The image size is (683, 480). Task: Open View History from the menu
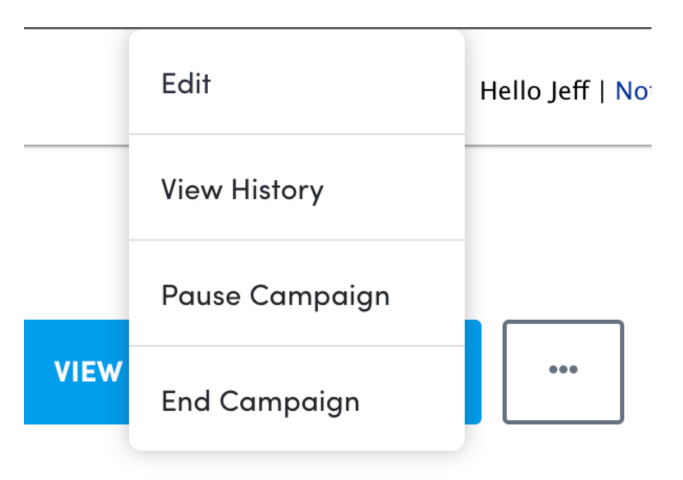[242, 189]
